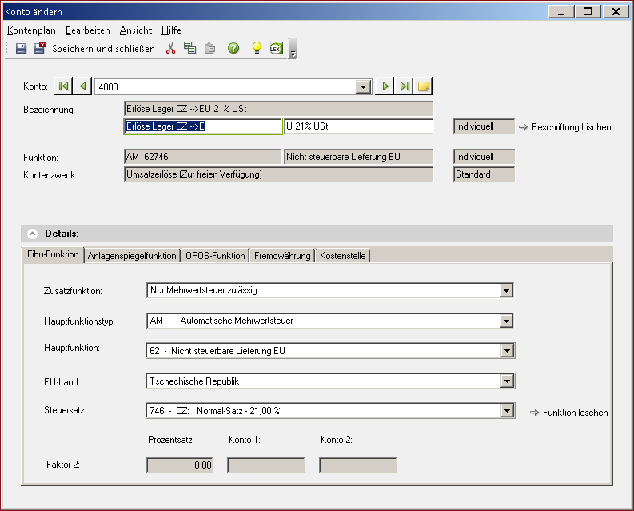The width and height of the screenshot is (634, 511).
Task: Open help via green question mark
Action: (233, 48)
